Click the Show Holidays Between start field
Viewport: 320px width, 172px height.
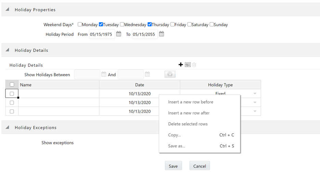click(x=87, y=75)
